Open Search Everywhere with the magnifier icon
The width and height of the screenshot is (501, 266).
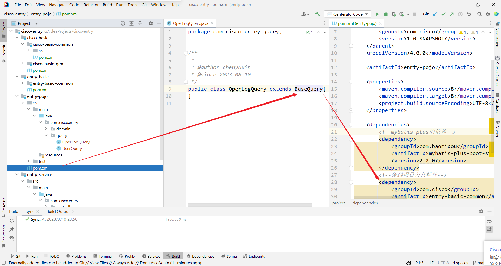coord(479,14)
